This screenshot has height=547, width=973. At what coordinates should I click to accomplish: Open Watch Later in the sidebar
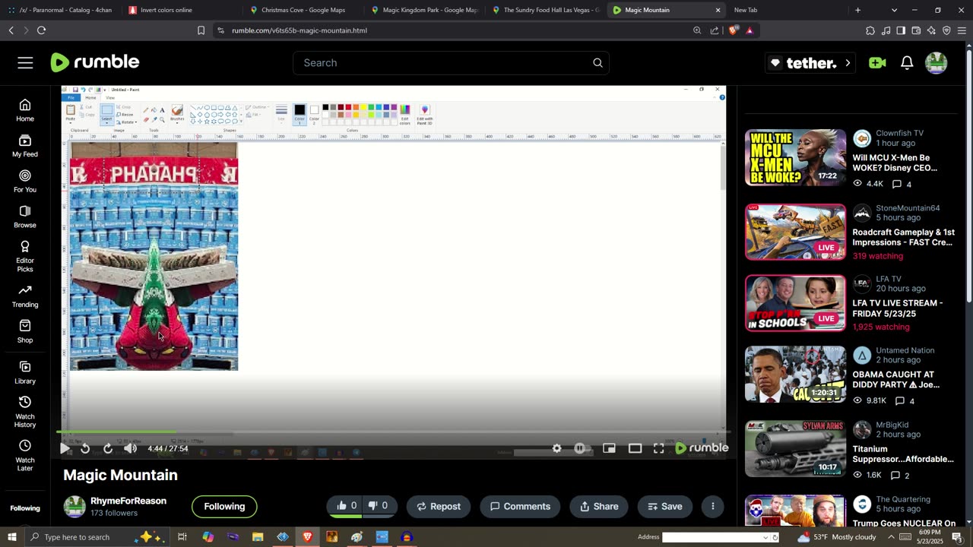click(25, 455)
